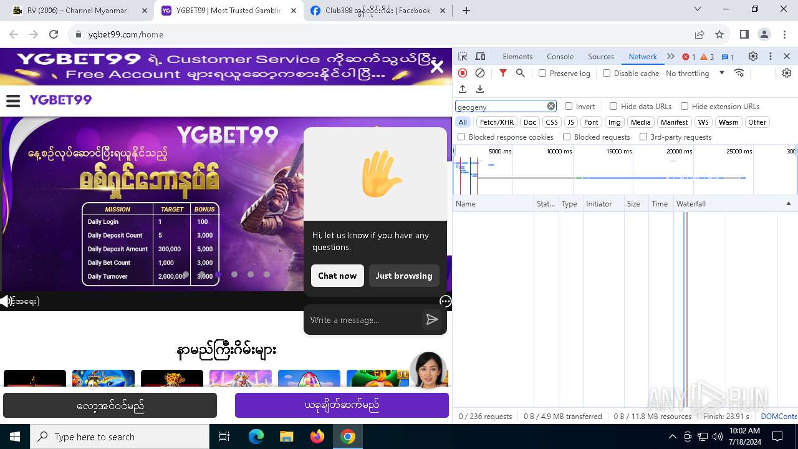Bookmark this page with star

click(x=719, y=34)
